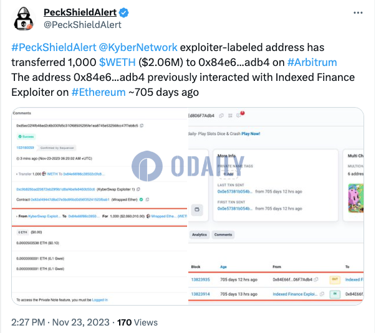This screenshot has width=376, height=333.
Task: Copy the transaction hash via copy icon
Action: pyautogui.click(x=142, y=126)
